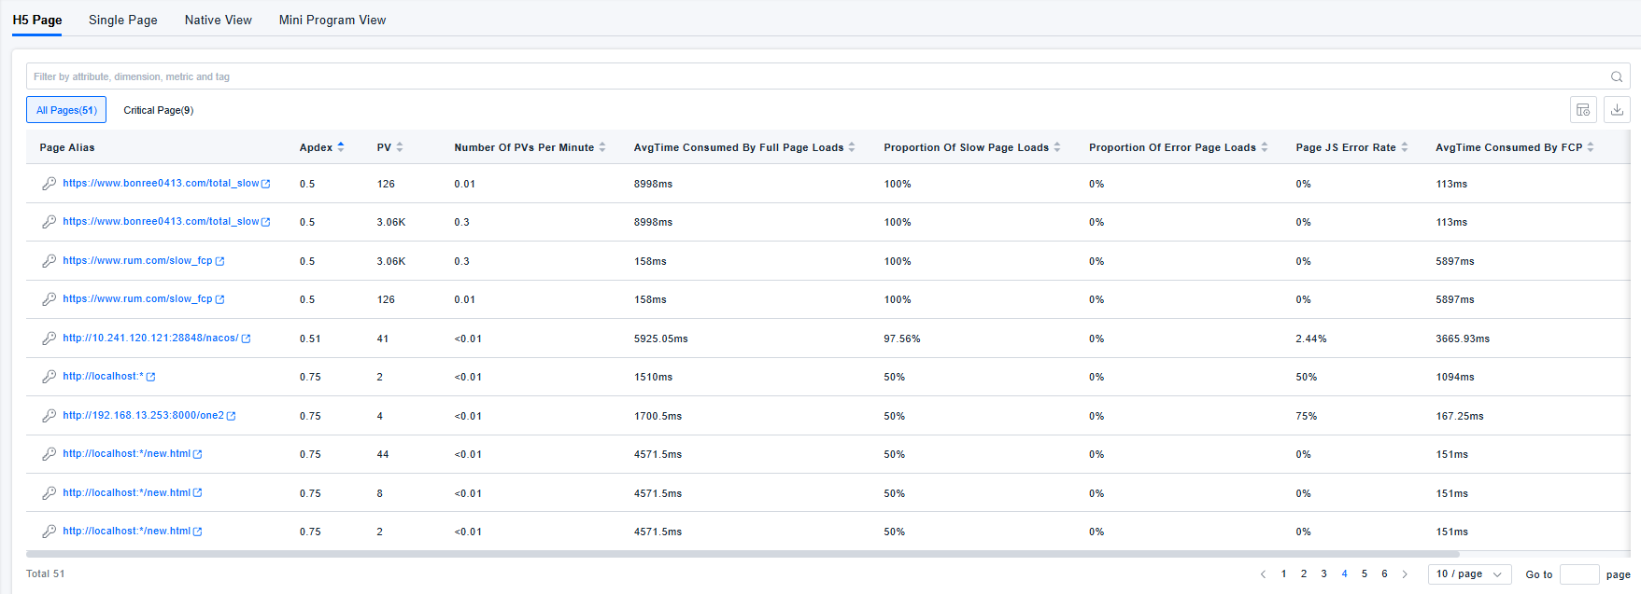Sort by Proportion Of Slow Page Loads
Screen dimensions: 1641x594
point(1057,147)
